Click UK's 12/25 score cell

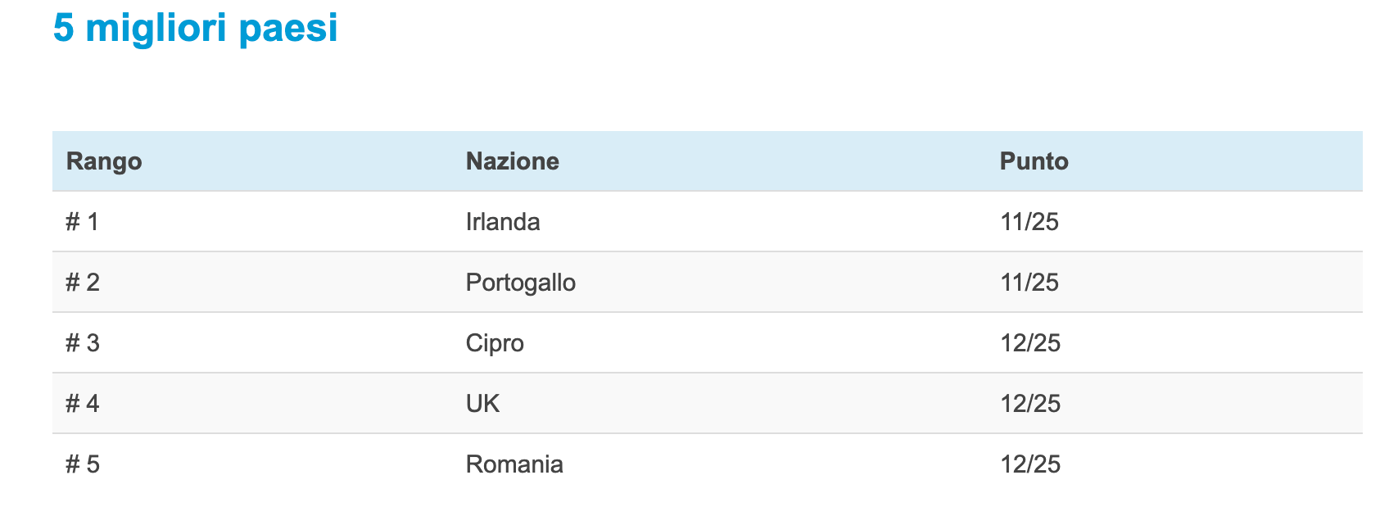tap(1030, 404)
